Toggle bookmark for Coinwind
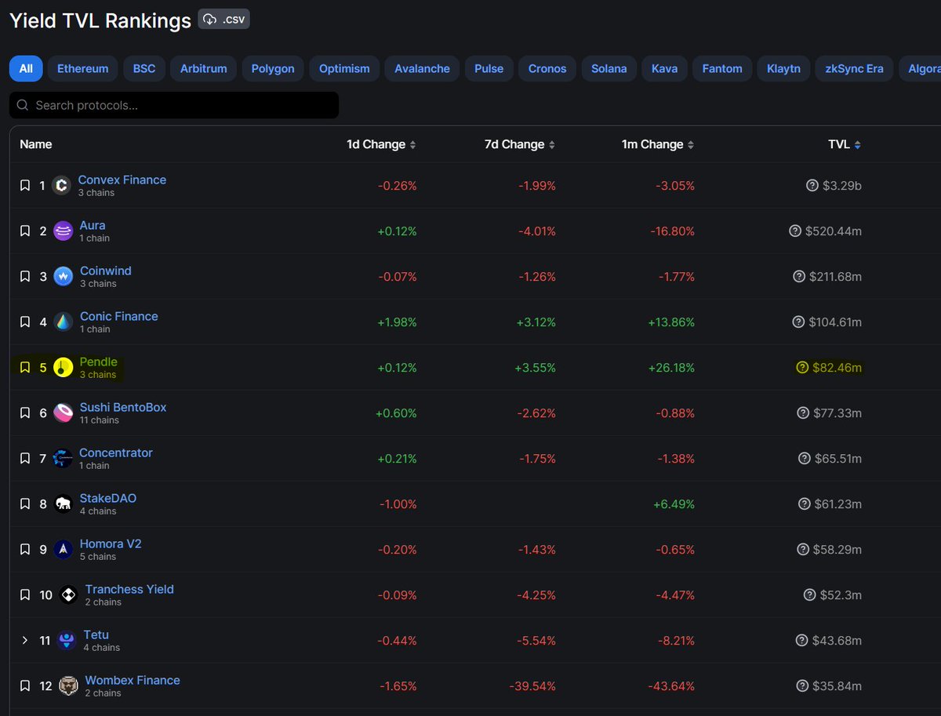The image size is (941, 716). (24, 277)
